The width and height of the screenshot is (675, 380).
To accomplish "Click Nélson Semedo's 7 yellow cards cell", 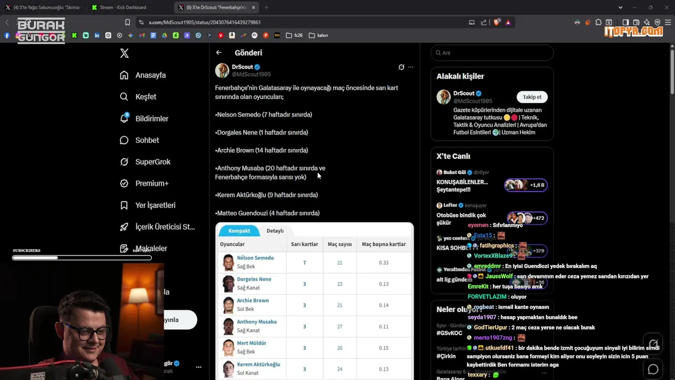I will point(304,263).
